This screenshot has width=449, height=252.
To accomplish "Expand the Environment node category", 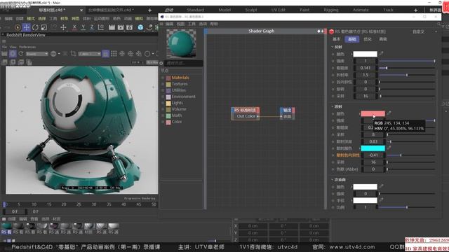I will (x=163, y=97).
